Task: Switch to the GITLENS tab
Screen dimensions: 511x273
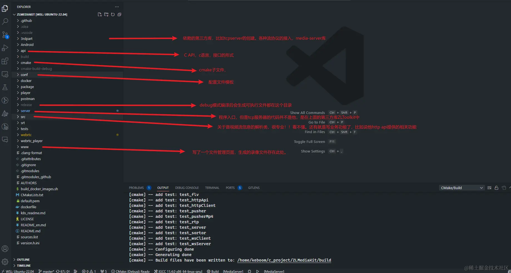Action: [254, 188]
